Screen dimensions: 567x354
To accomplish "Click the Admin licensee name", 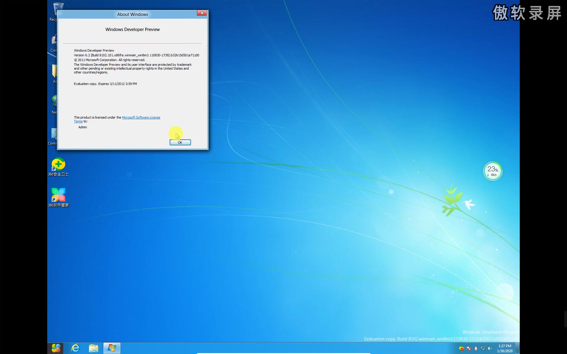I will point(83,127).
